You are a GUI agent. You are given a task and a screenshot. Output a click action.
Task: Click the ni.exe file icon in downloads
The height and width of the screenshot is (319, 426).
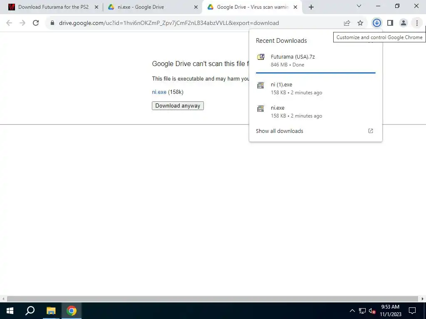(x=260, y=108)
